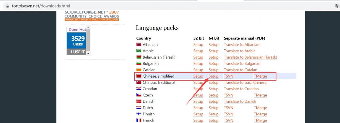Click the Bulgarian flag icon
Screen dimensions: 340x123
coord(139,63)
